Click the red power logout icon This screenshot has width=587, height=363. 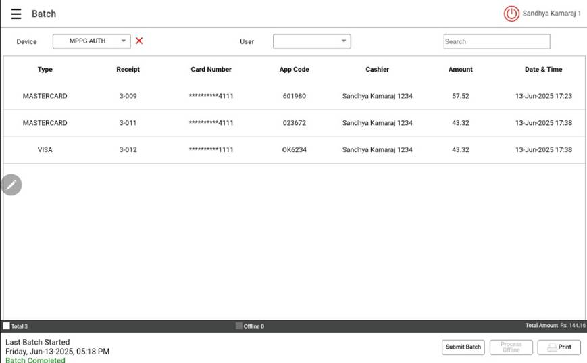511,14
